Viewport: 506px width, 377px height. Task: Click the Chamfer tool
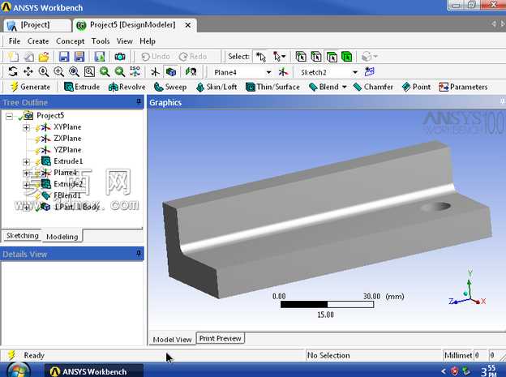[x=373, y=87]
